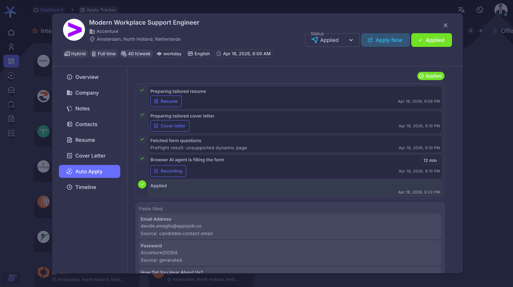Click the checkmark beside Browser AI agent step
Image resolution: width=513 pixels, height=287 pixels.
coord(142,158)
